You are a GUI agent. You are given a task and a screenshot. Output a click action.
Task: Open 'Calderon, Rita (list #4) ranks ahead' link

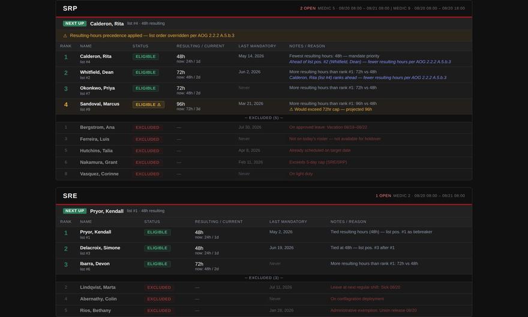pos(368,78)
